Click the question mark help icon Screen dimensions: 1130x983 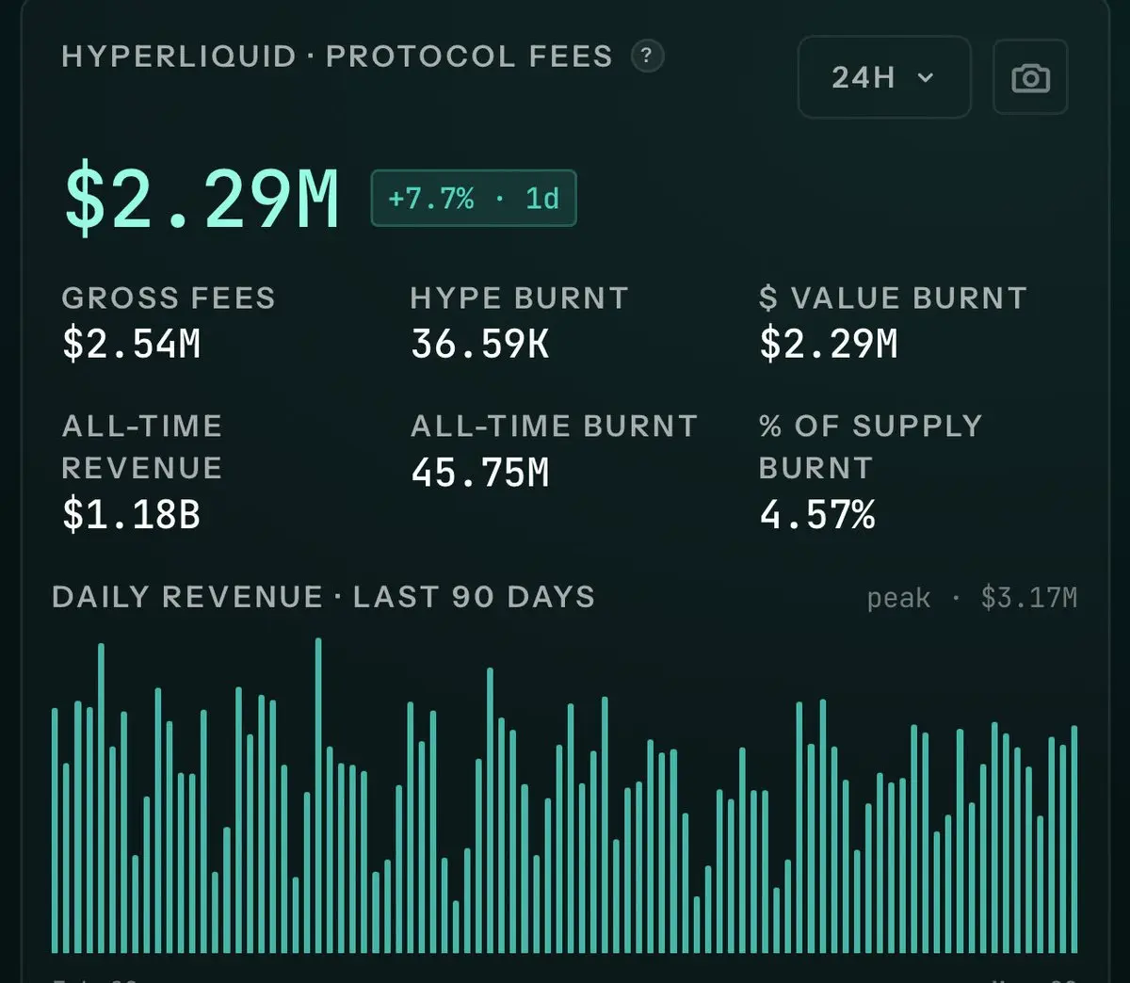(646, 56)
